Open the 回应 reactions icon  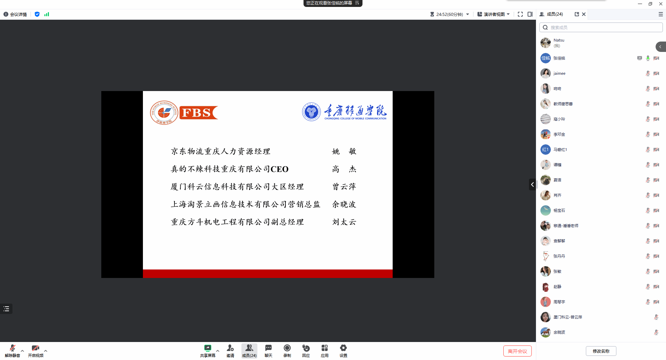pos(306,350)
